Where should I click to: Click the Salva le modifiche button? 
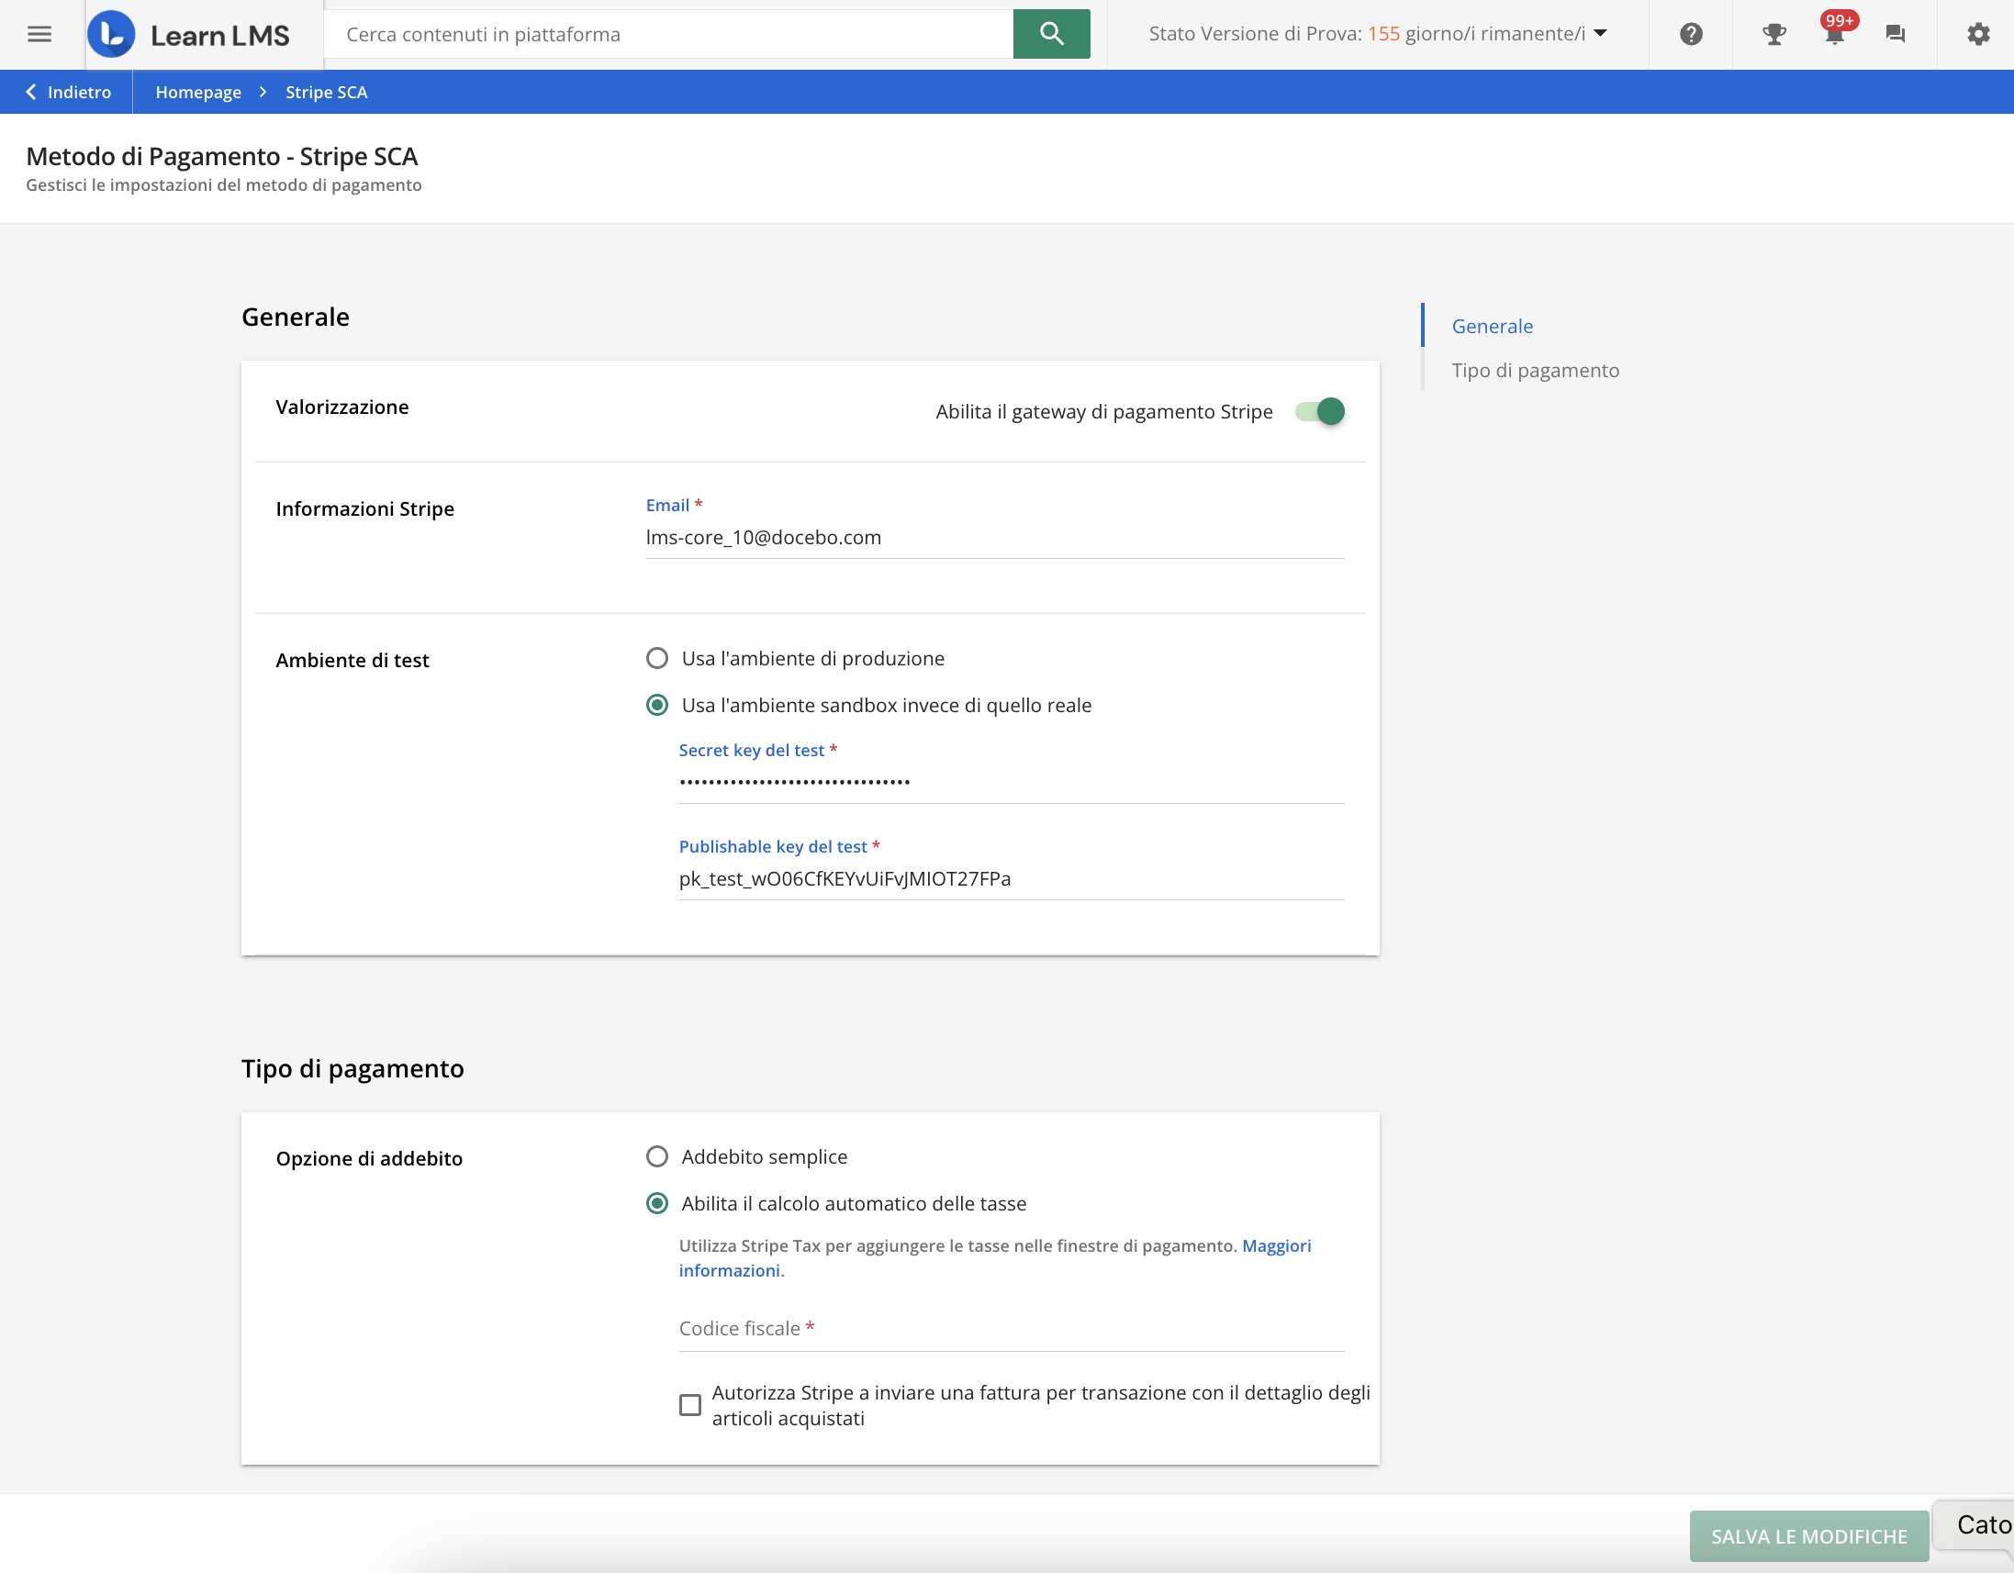point(1807,1535)
